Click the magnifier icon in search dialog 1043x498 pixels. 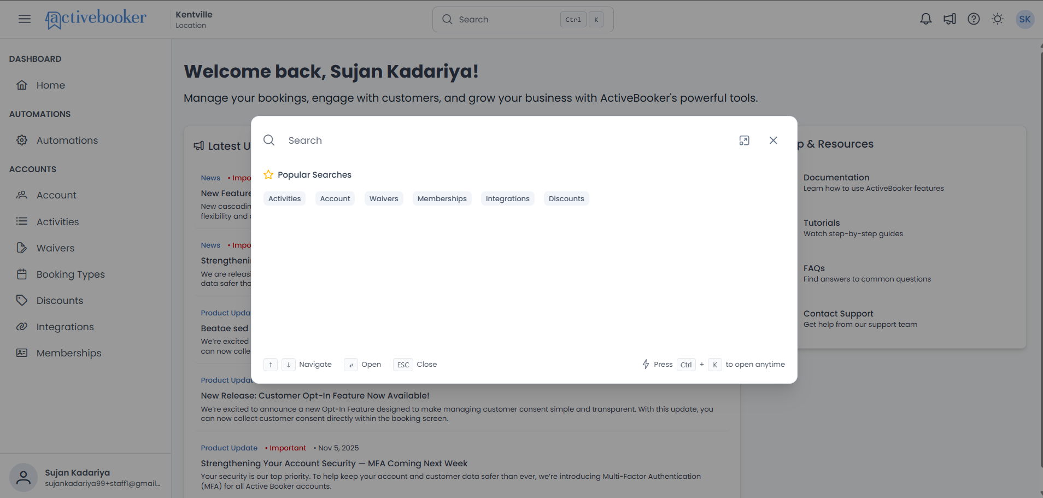click(269, 140)
